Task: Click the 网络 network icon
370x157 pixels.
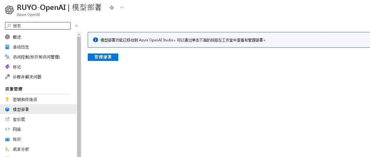Action: point(7,129)
